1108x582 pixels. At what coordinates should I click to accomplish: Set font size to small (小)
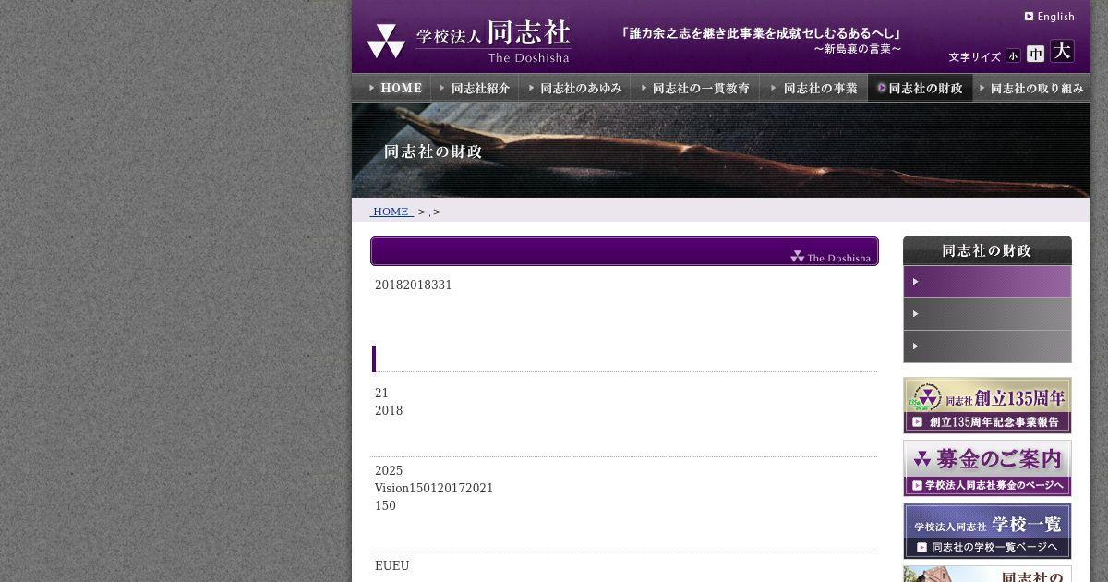click(x=1013, y=55)
